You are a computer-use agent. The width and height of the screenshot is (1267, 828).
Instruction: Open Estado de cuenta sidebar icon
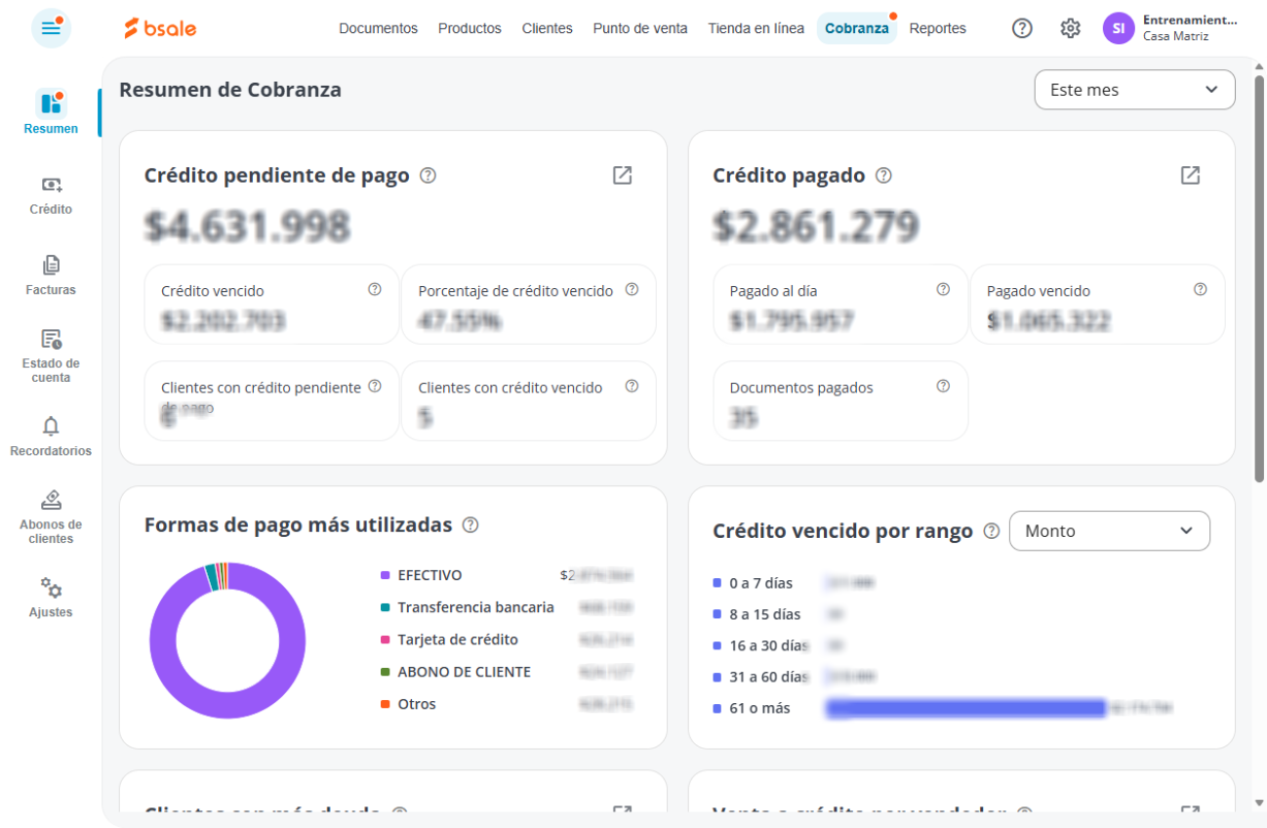pos(51,339)
